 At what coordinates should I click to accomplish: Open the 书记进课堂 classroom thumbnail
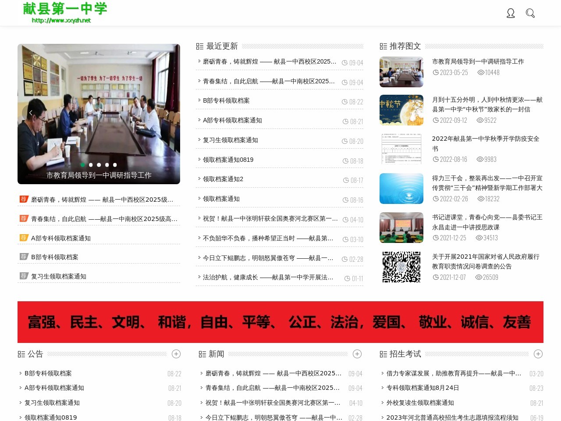coord(401,228)
